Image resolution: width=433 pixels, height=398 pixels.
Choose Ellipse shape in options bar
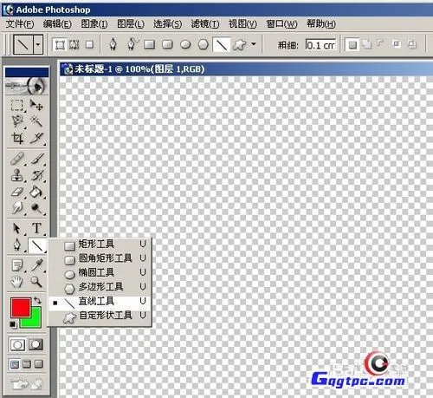click(x=185, y=45)
